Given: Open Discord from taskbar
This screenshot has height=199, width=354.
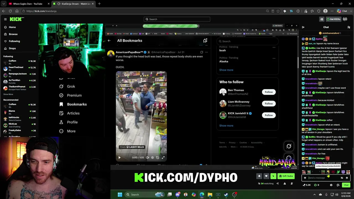Looking at the screenshot, I should (x=178, y=195).
